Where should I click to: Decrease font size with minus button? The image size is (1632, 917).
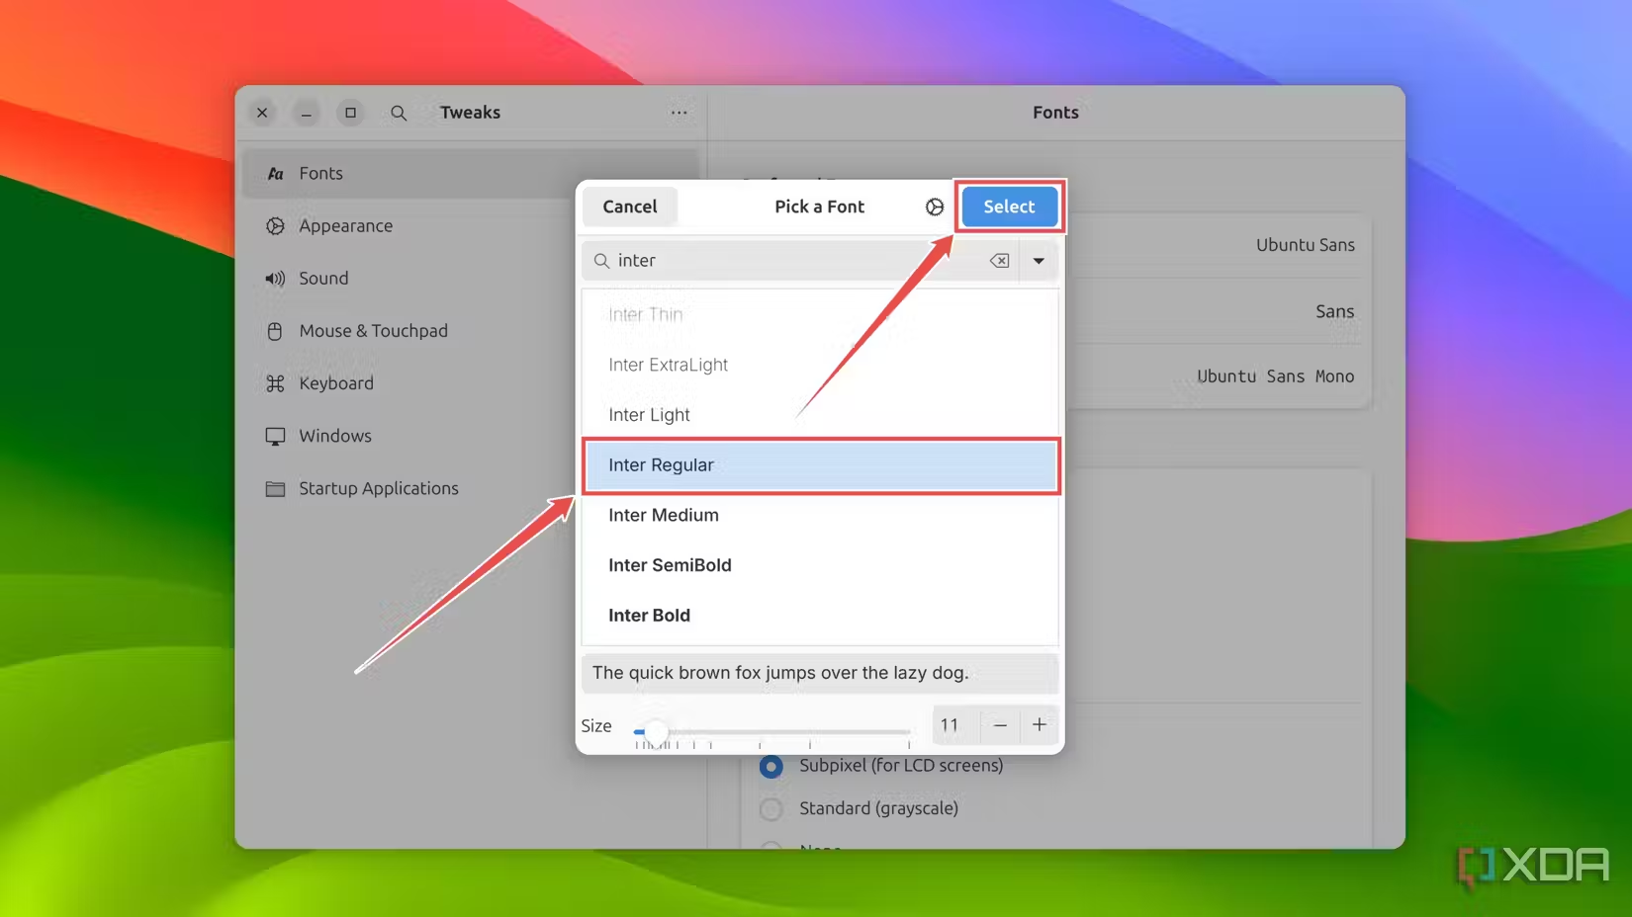pos(1000,725)
